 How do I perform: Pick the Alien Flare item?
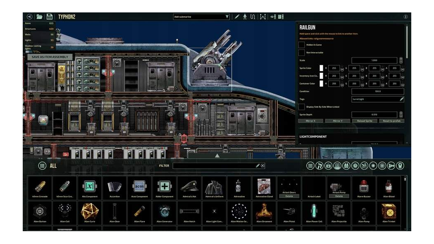140,213
